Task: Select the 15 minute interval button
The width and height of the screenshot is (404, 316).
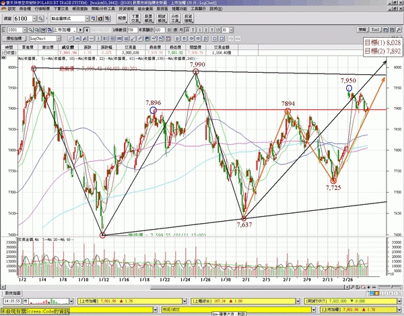Action: pyautogui.click(x=218, y=30)
